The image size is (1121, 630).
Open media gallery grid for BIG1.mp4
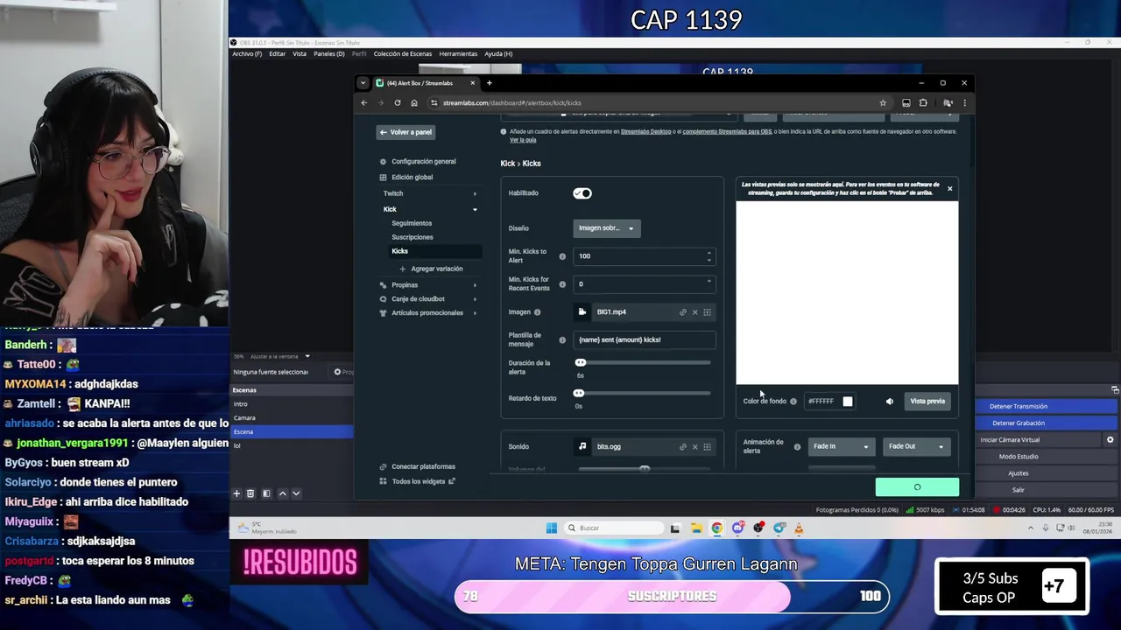(708, 312)
